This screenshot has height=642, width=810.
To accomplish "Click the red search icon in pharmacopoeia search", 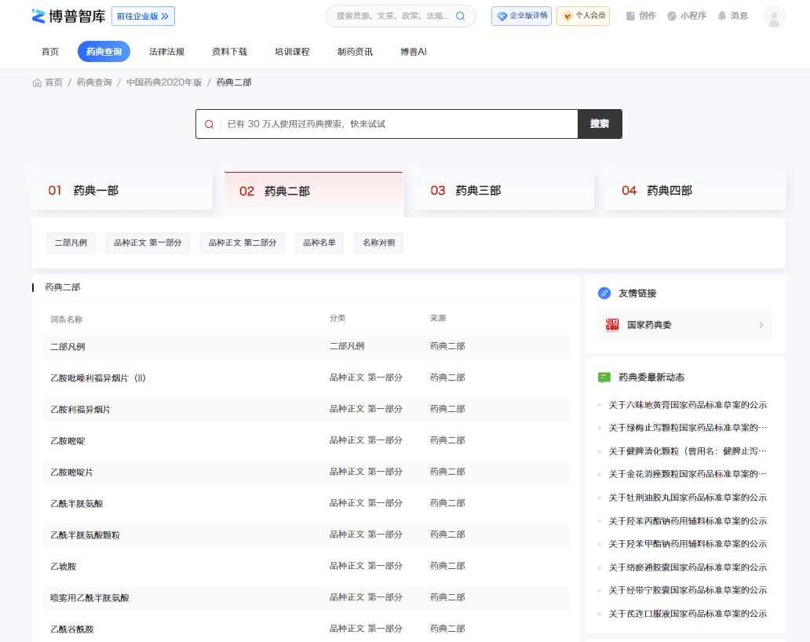I will (210, 124).
